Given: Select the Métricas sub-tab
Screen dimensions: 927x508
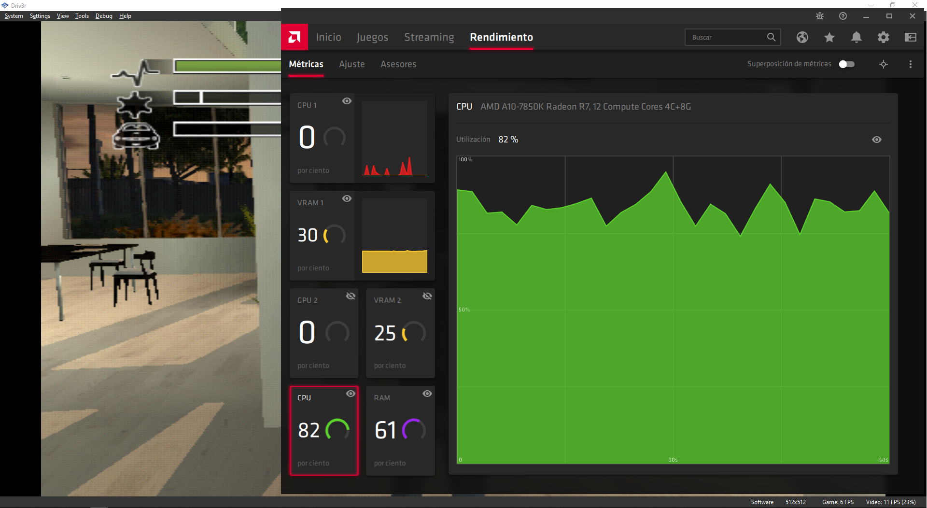Looking at the screenshot, I should pyautogui.click(x=306, y=64).
